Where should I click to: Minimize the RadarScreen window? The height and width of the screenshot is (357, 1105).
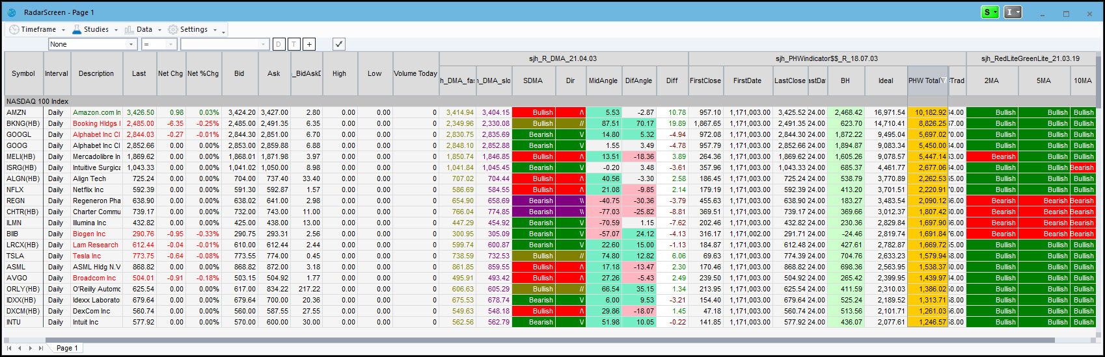coord(1043,14)
